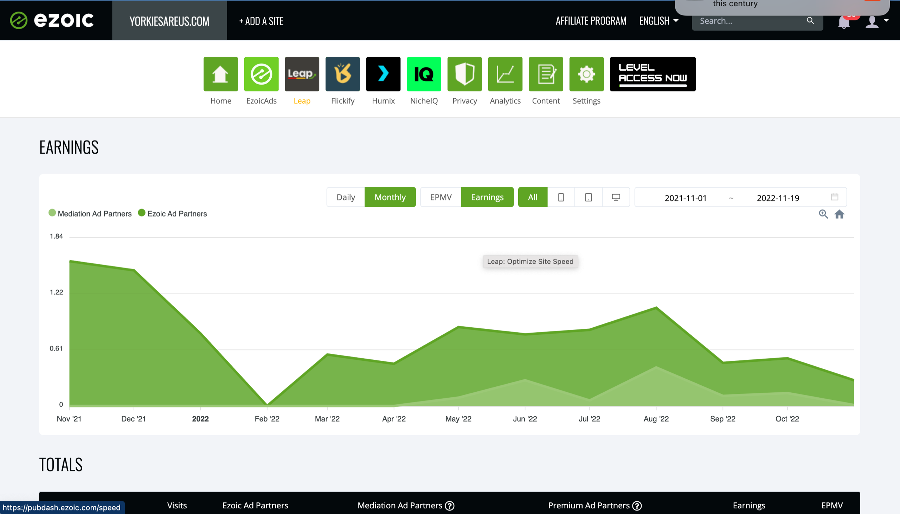Open the Settings gear icon

(x=586, y=74)
